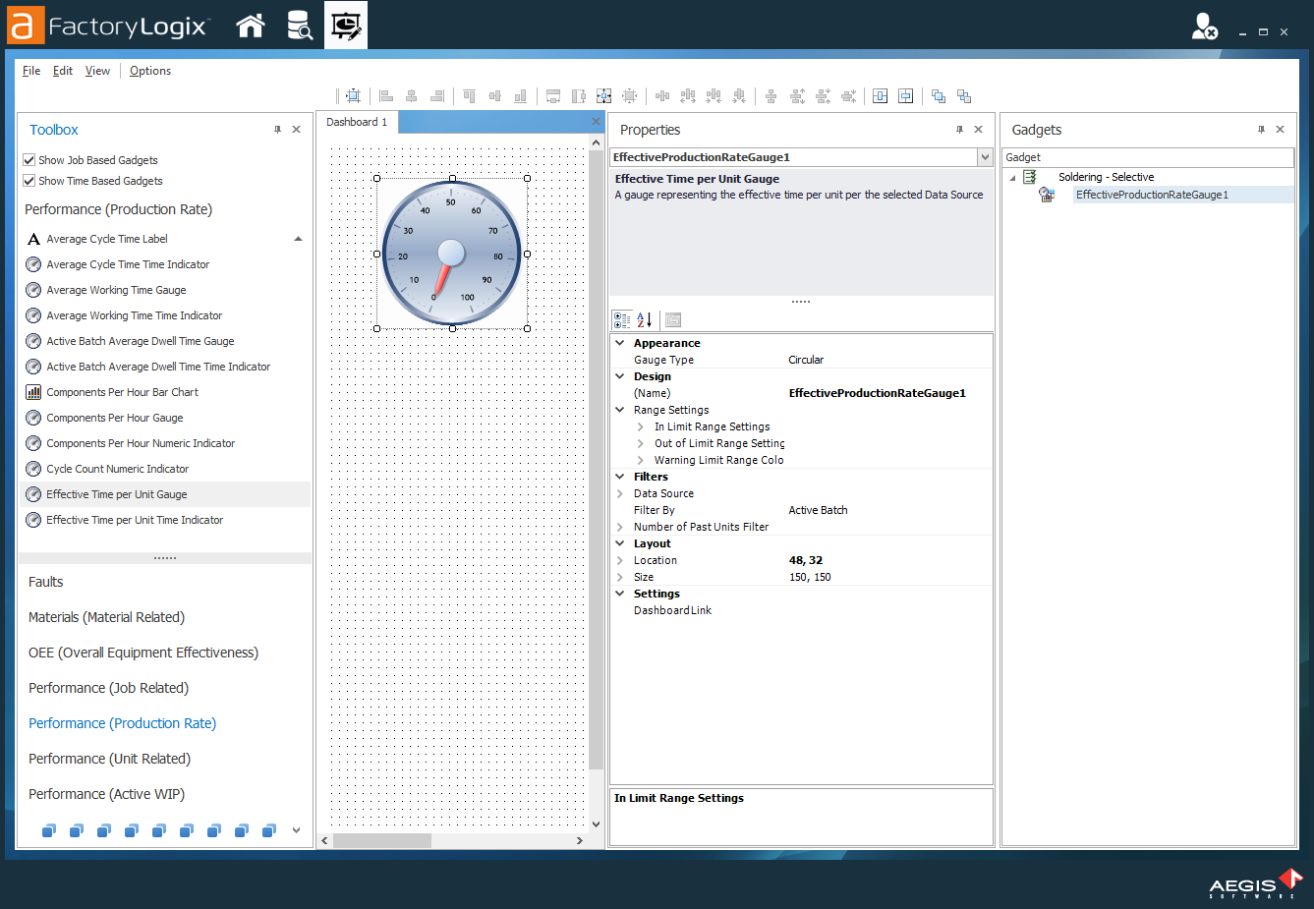Open the FactoryLogix Home screen
The image size is (1314, 909).
(251, 25)
